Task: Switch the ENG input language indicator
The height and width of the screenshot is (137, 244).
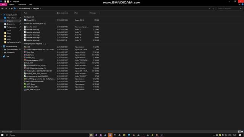Action: click(230, 135)
